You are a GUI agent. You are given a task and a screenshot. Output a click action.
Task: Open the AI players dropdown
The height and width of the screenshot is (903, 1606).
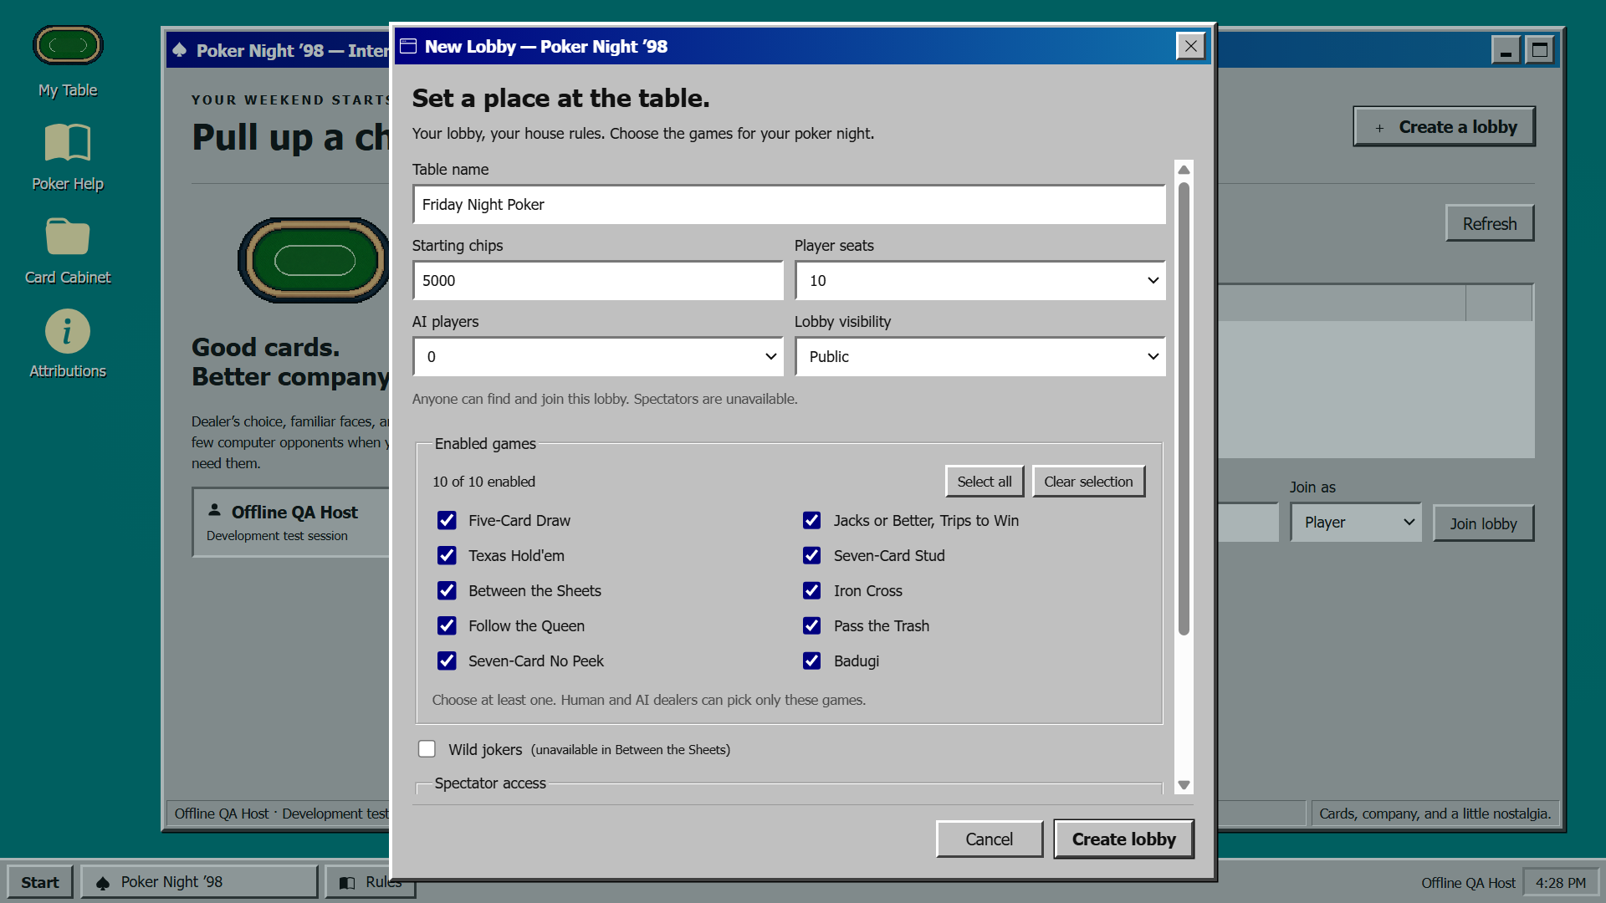pyautogui.click(x=597, y=357)
